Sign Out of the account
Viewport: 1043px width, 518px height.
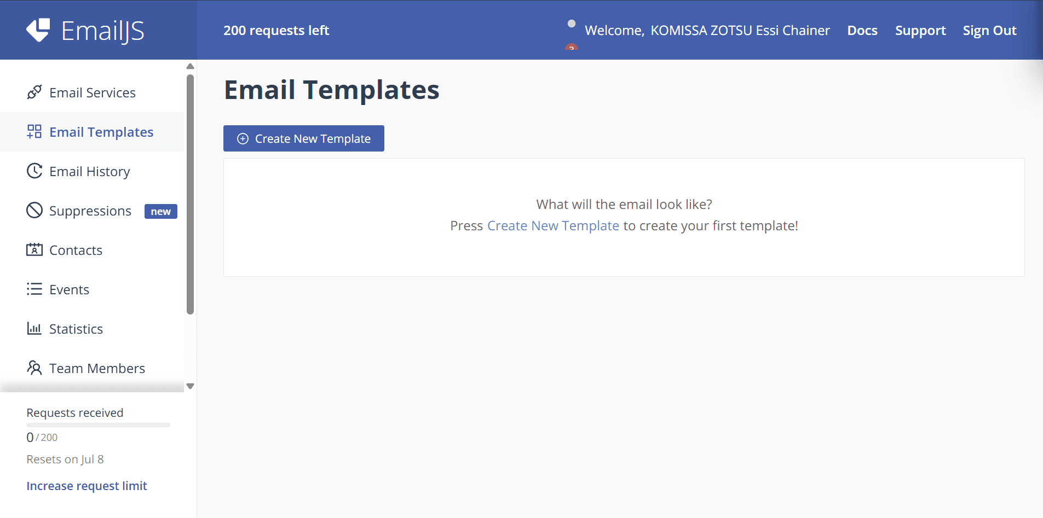point(989,30)
